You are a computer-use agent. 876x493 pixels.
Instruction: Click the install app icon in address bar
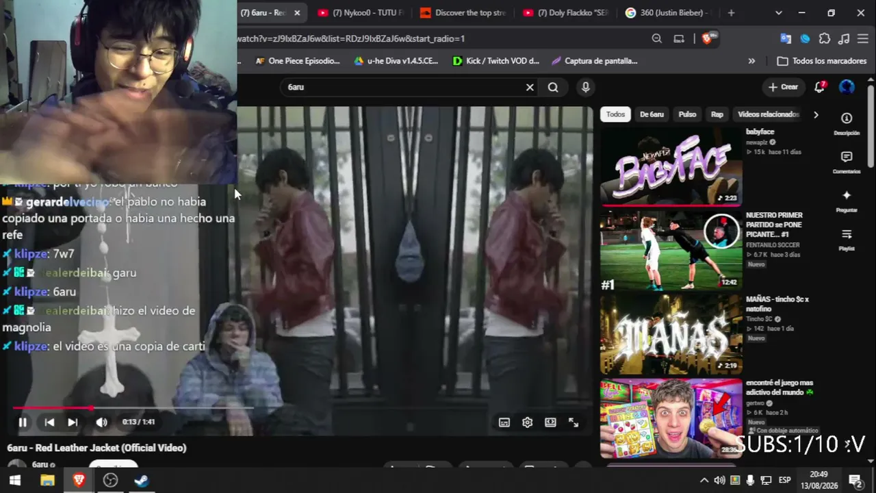pos(679,38)
